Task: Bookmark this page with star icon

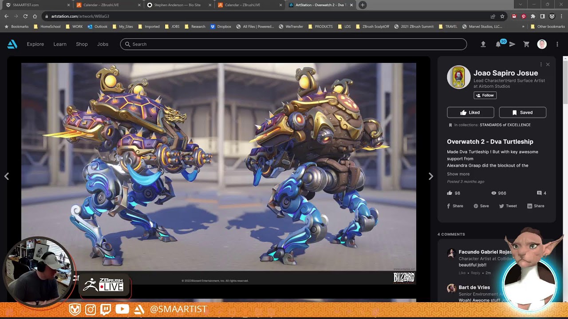Action: point(502,16)
